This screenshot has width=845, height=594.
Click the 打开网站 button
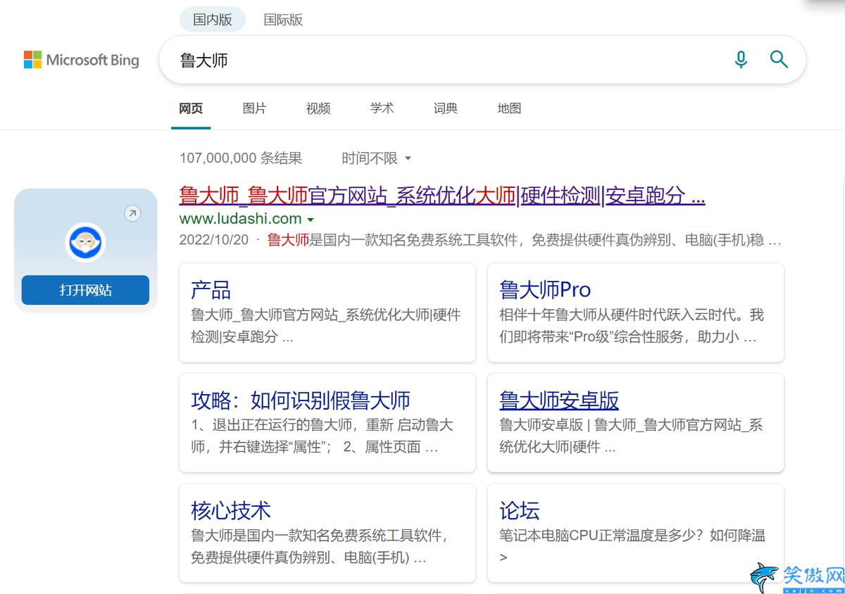(x=85, y=290)
